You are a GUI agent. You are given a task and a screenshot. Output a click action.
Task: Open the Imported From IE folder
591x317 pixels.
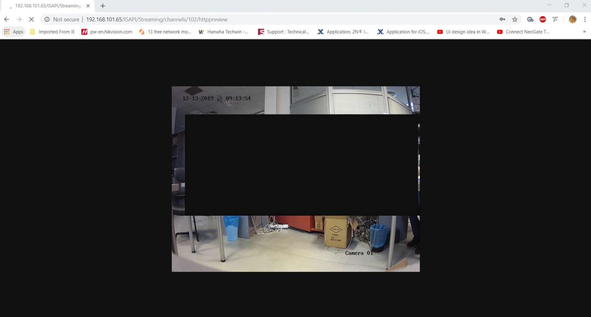click(x=52, y=32)
